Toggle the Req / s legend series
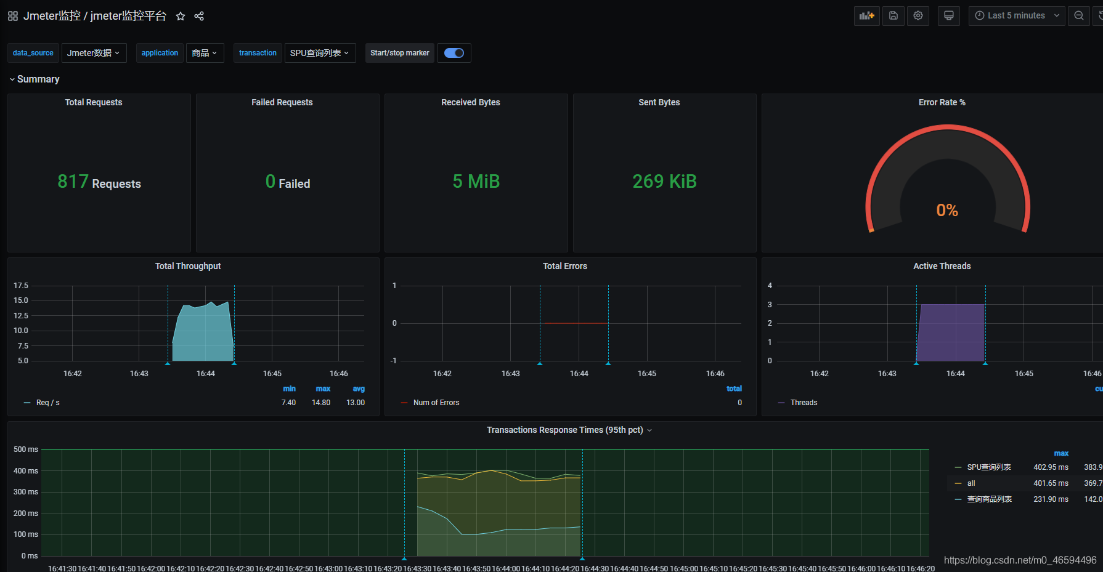1103x572 pixels. (x=48, y=403)
